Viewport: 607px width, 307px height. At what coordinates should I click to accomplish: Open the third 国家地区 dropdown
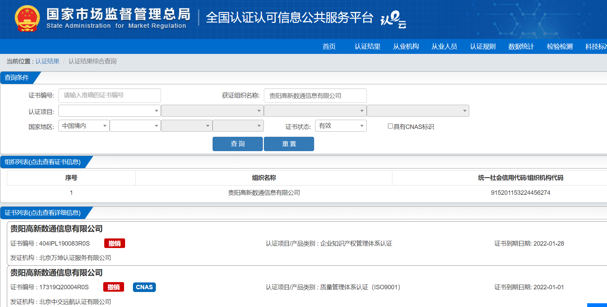coord(187,126)
